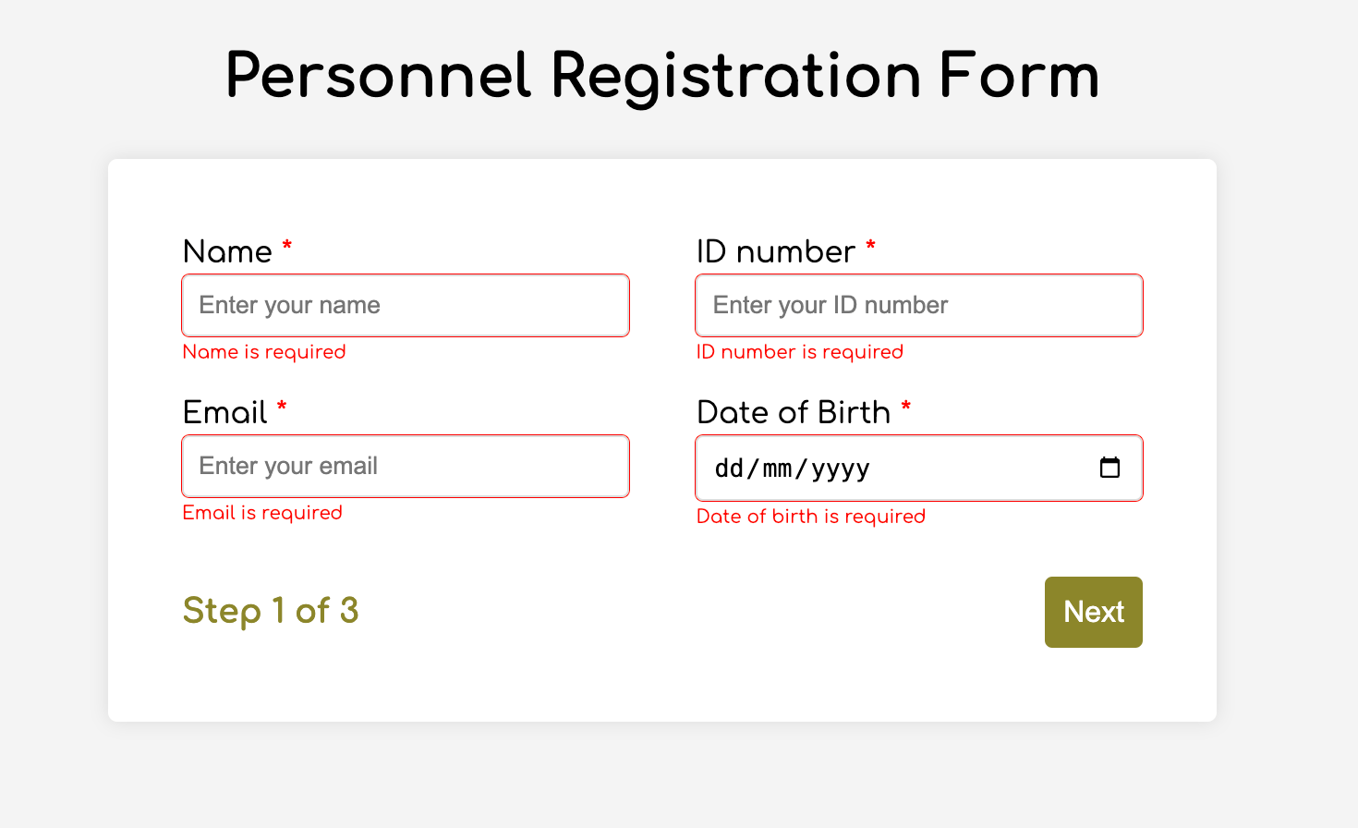The height and width of the screenshot is (828, 1358).
Task: Click the Date of Birth label
Action: coord(790,412)
